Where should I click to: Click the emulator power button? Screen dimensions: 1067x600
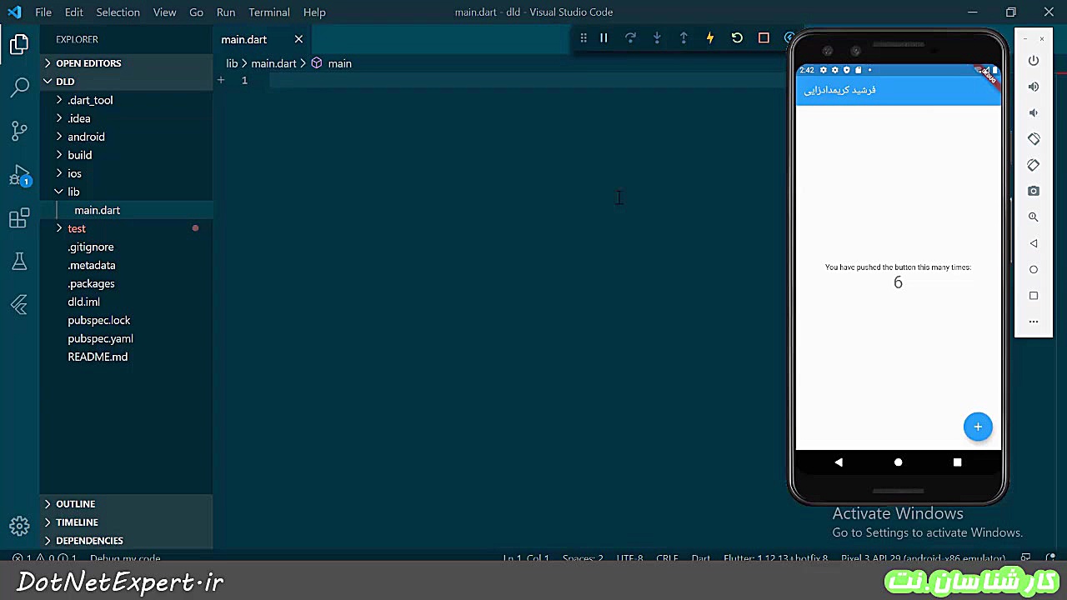pyautogui.click(x=1034, y=60)
